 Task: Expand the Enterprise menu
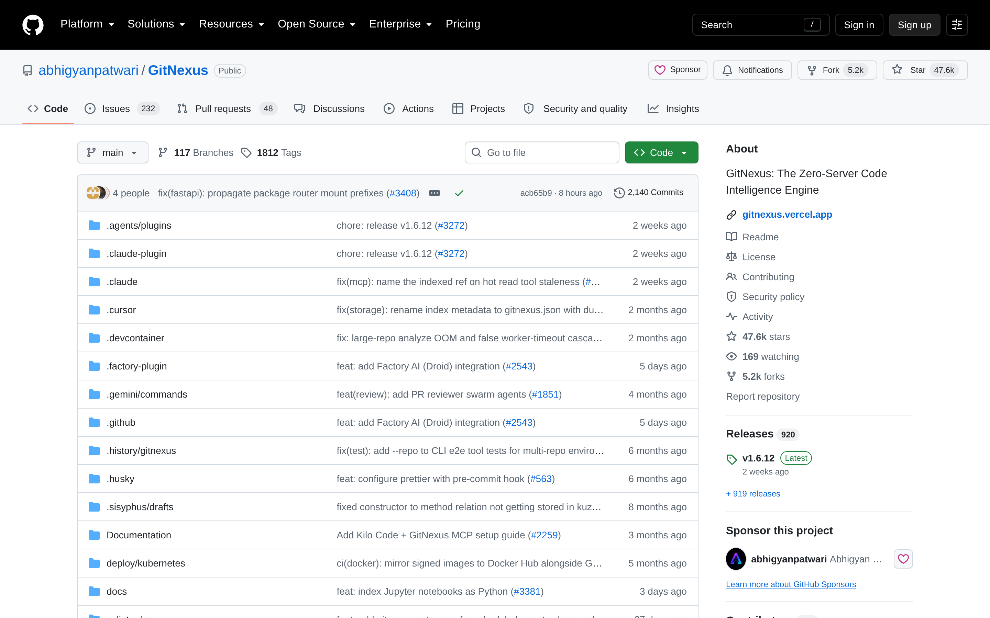click(400, 24)
